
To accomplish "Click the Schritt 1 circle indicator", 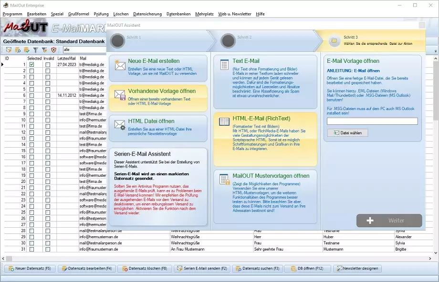I will pos(117,41).
